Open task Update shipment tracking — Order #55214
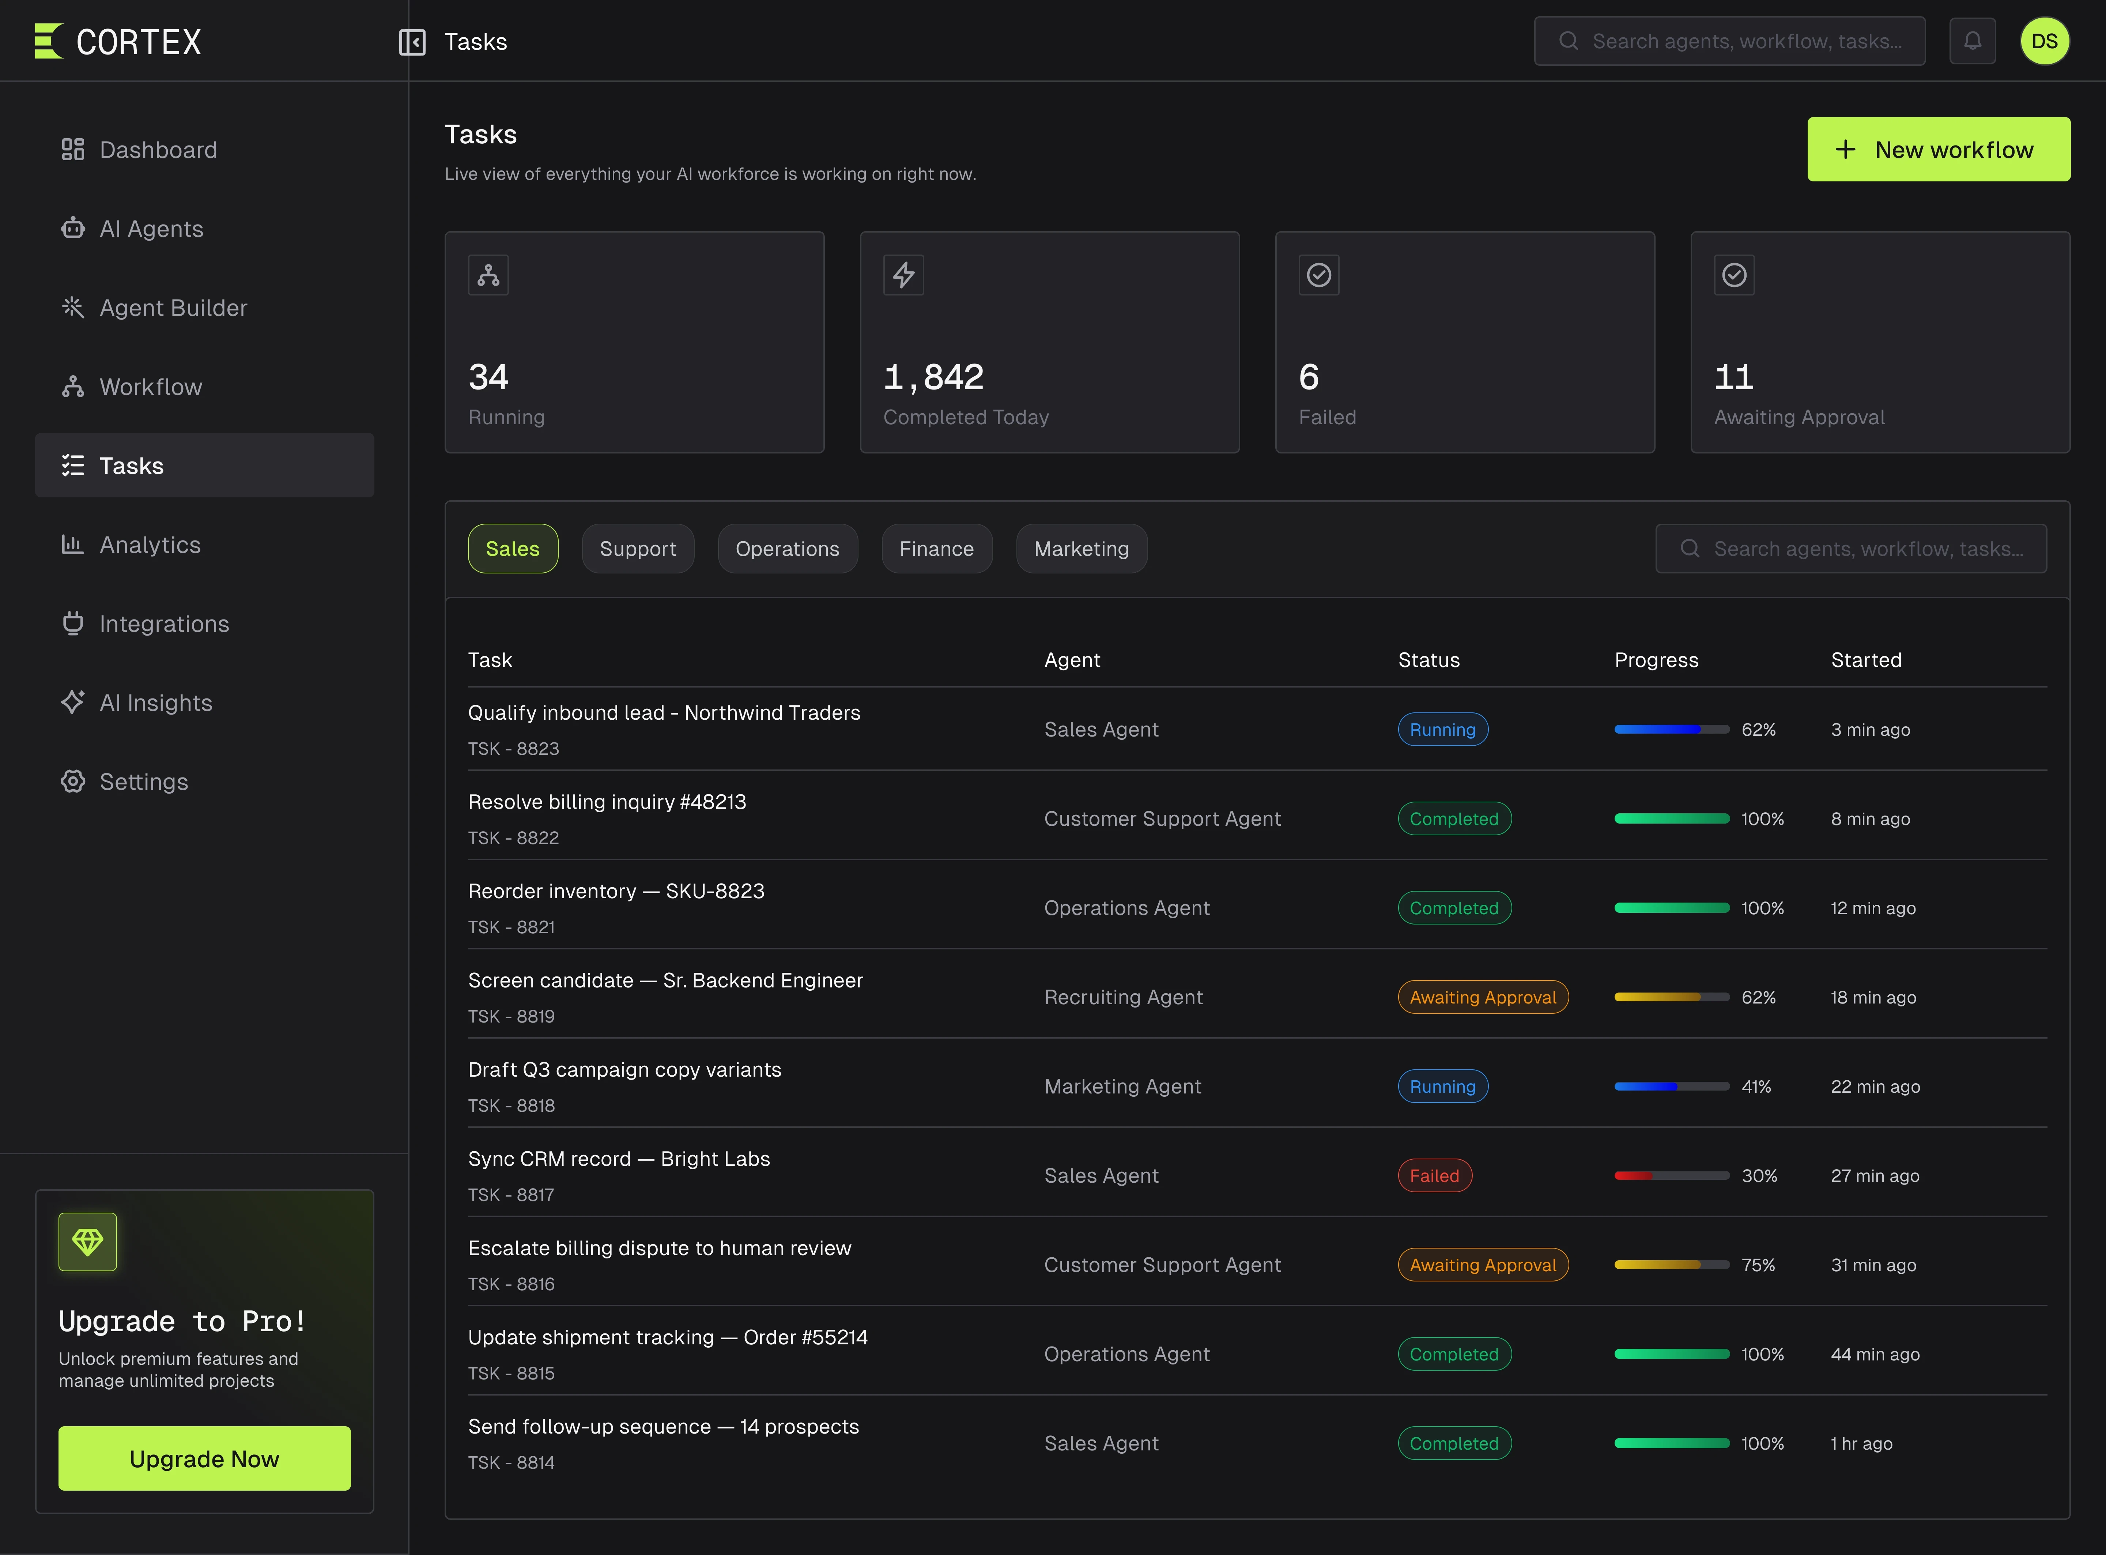Viewport: 2106px width, 1555px height. coord(668,1337)
